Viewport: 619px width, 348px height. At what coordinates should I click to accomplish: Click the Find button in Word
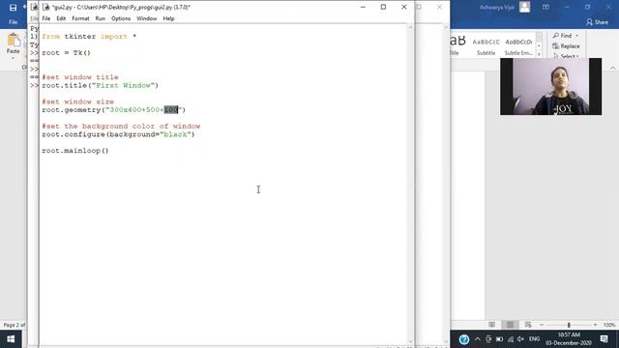(x=562, y=36)
